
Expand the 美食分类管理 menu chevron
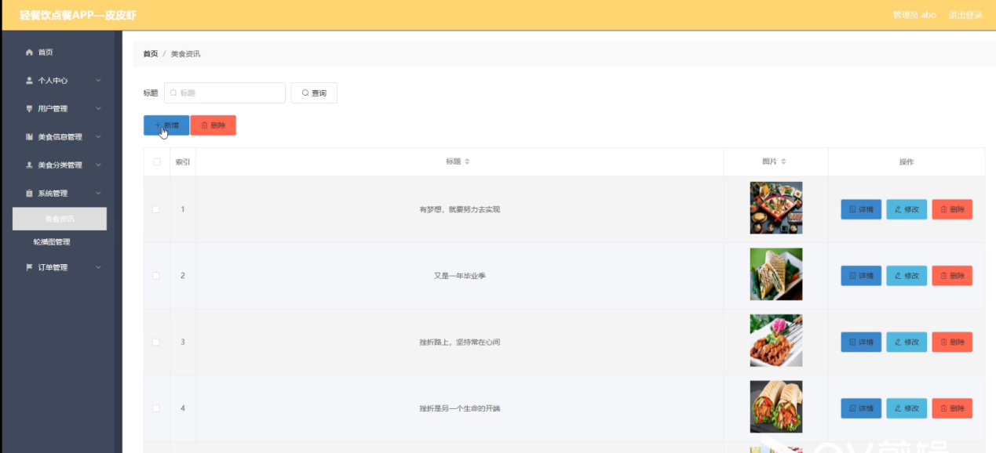(98, 165)
